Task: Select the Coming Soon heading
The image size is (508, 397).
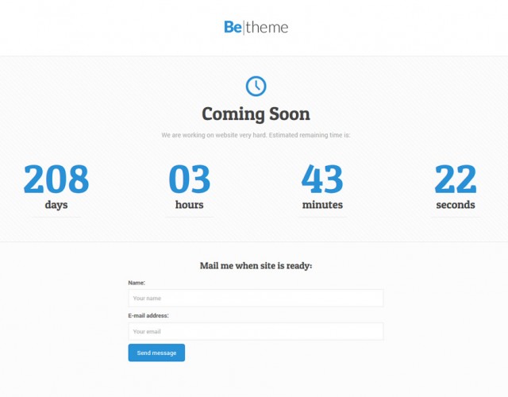Action: (256, 114)
